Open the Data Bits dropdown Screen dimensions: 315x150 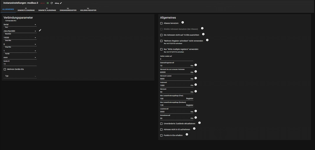(x=20, y=44)
